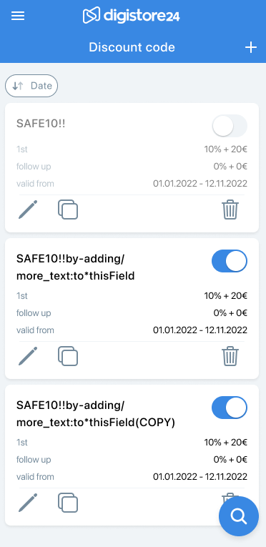Screen dimensions: 266x547
Task: Select the SAFE10!! code title
Action: [x=41, y=124]
